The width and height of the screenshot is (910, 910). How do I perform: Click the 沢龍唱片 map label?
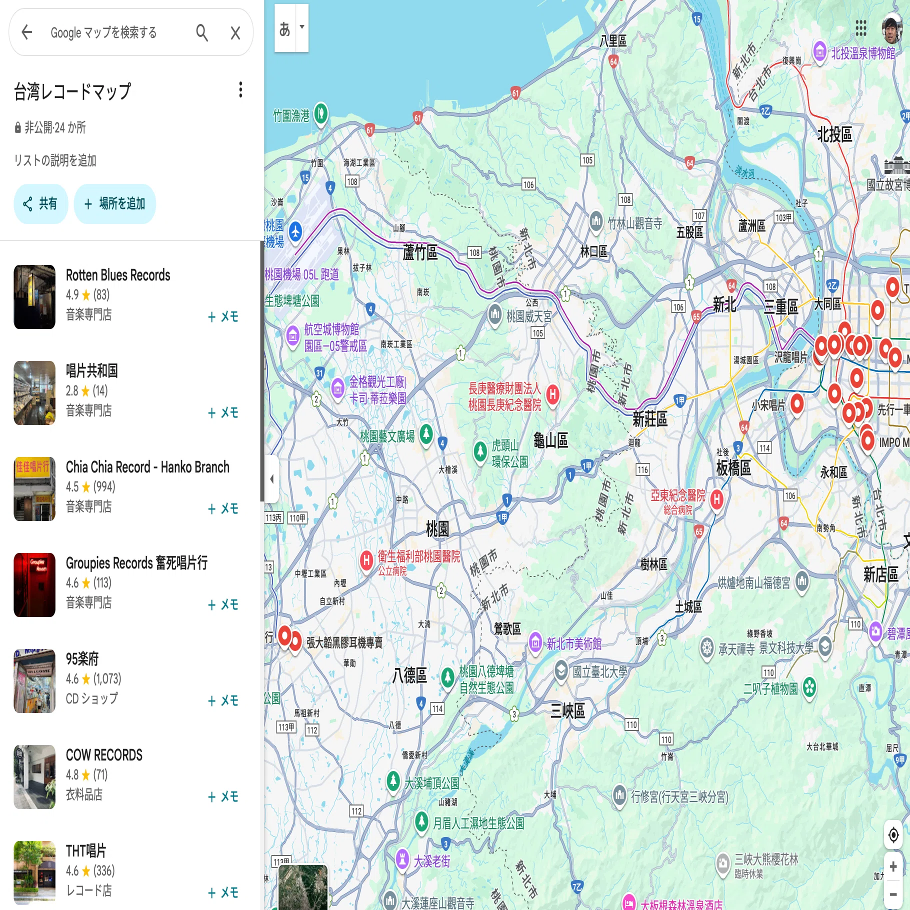(x=791, y=357)
